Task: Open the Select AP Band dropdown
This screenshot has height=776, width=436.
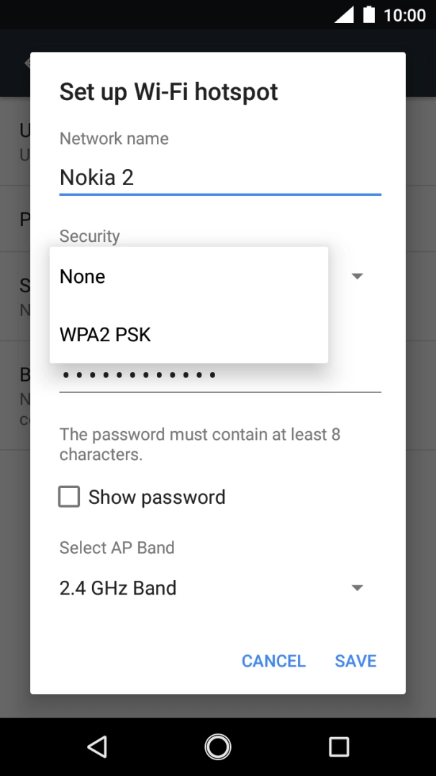Action: (358, 587)
